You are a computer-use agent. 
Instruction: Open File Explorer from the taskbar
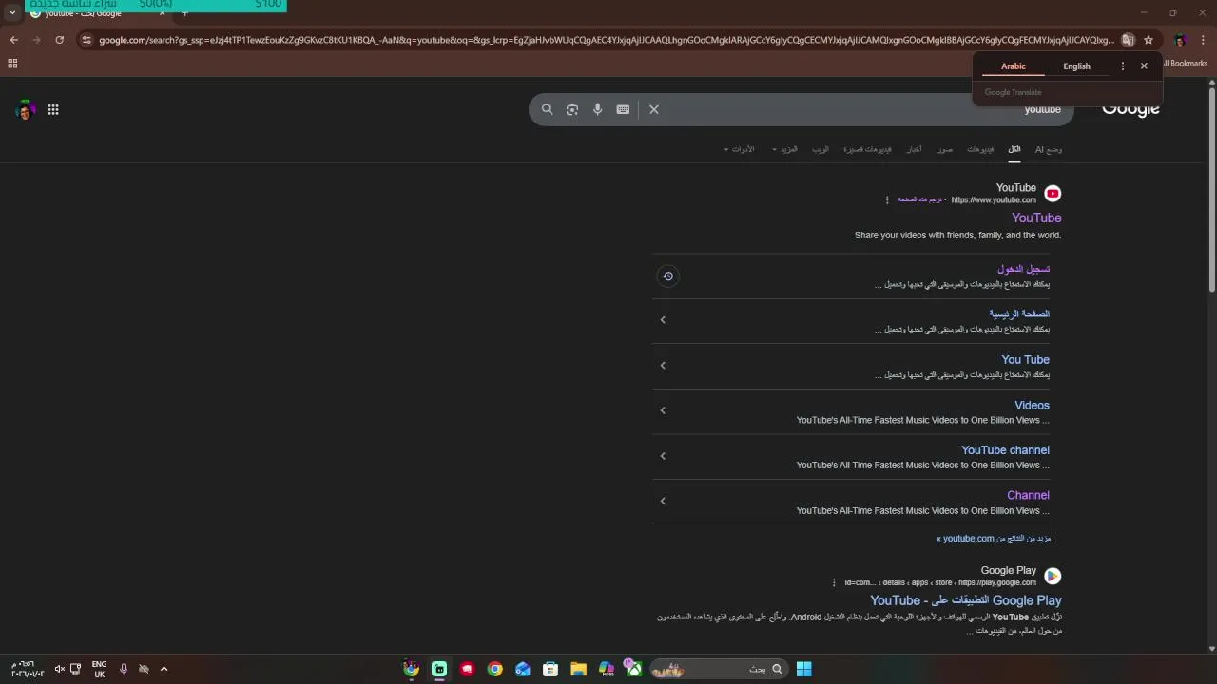(x=578, y=669)
